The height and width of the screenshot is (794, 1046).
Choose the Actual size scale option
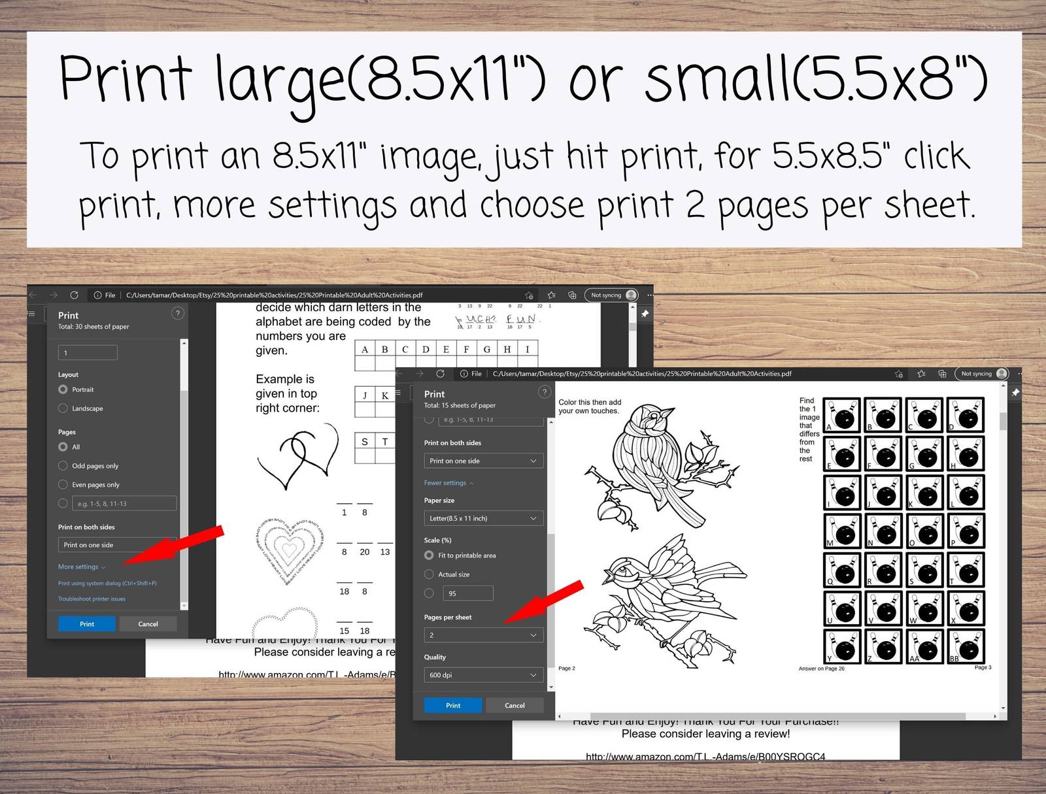pyautogui.click(x=430, y=574)
